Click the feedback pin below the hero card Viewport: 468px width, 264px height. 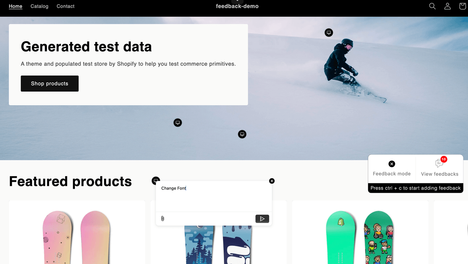point(177,123)
